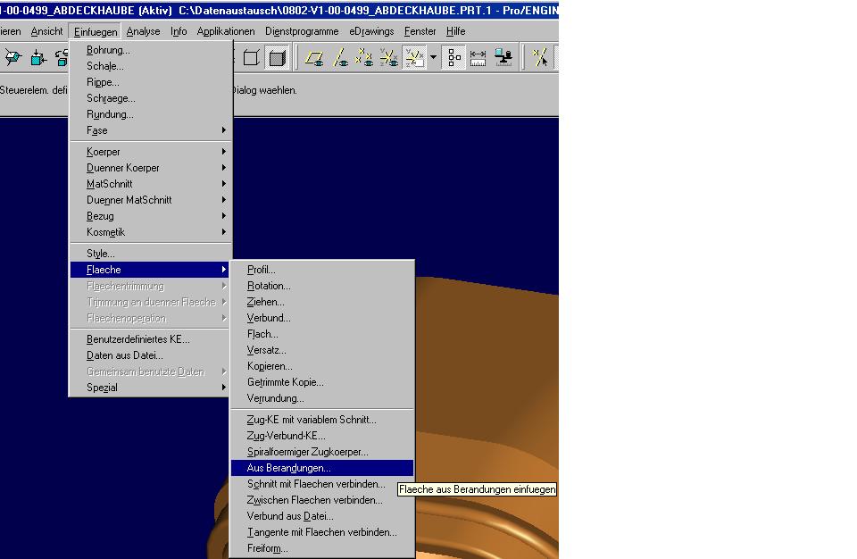Toggle datum axes display icon
The image size is (857, 559).
(340, 57)
